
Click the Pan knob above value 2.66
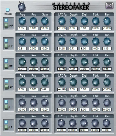click(x=107, y=62)
